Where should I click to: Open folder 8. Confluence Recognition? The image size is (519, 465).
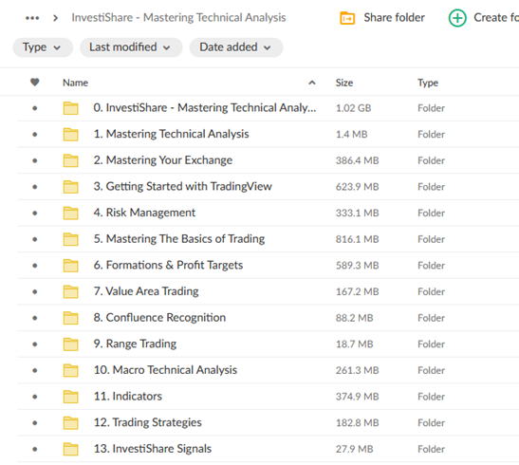[159, 317]
